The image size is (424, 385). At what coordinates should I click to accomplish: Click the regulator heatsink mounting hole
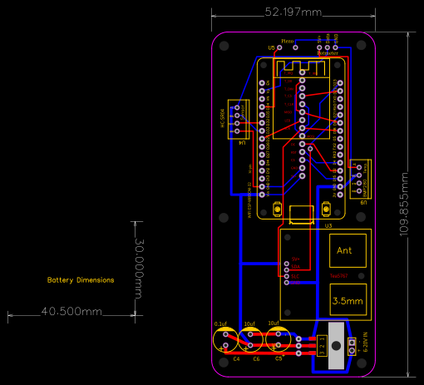(x=336, y=346)
